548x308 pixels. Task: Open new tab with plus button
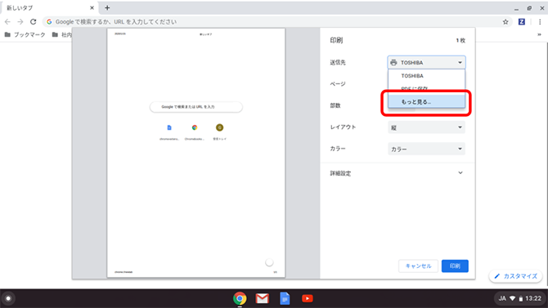click(x=107, y=7)
